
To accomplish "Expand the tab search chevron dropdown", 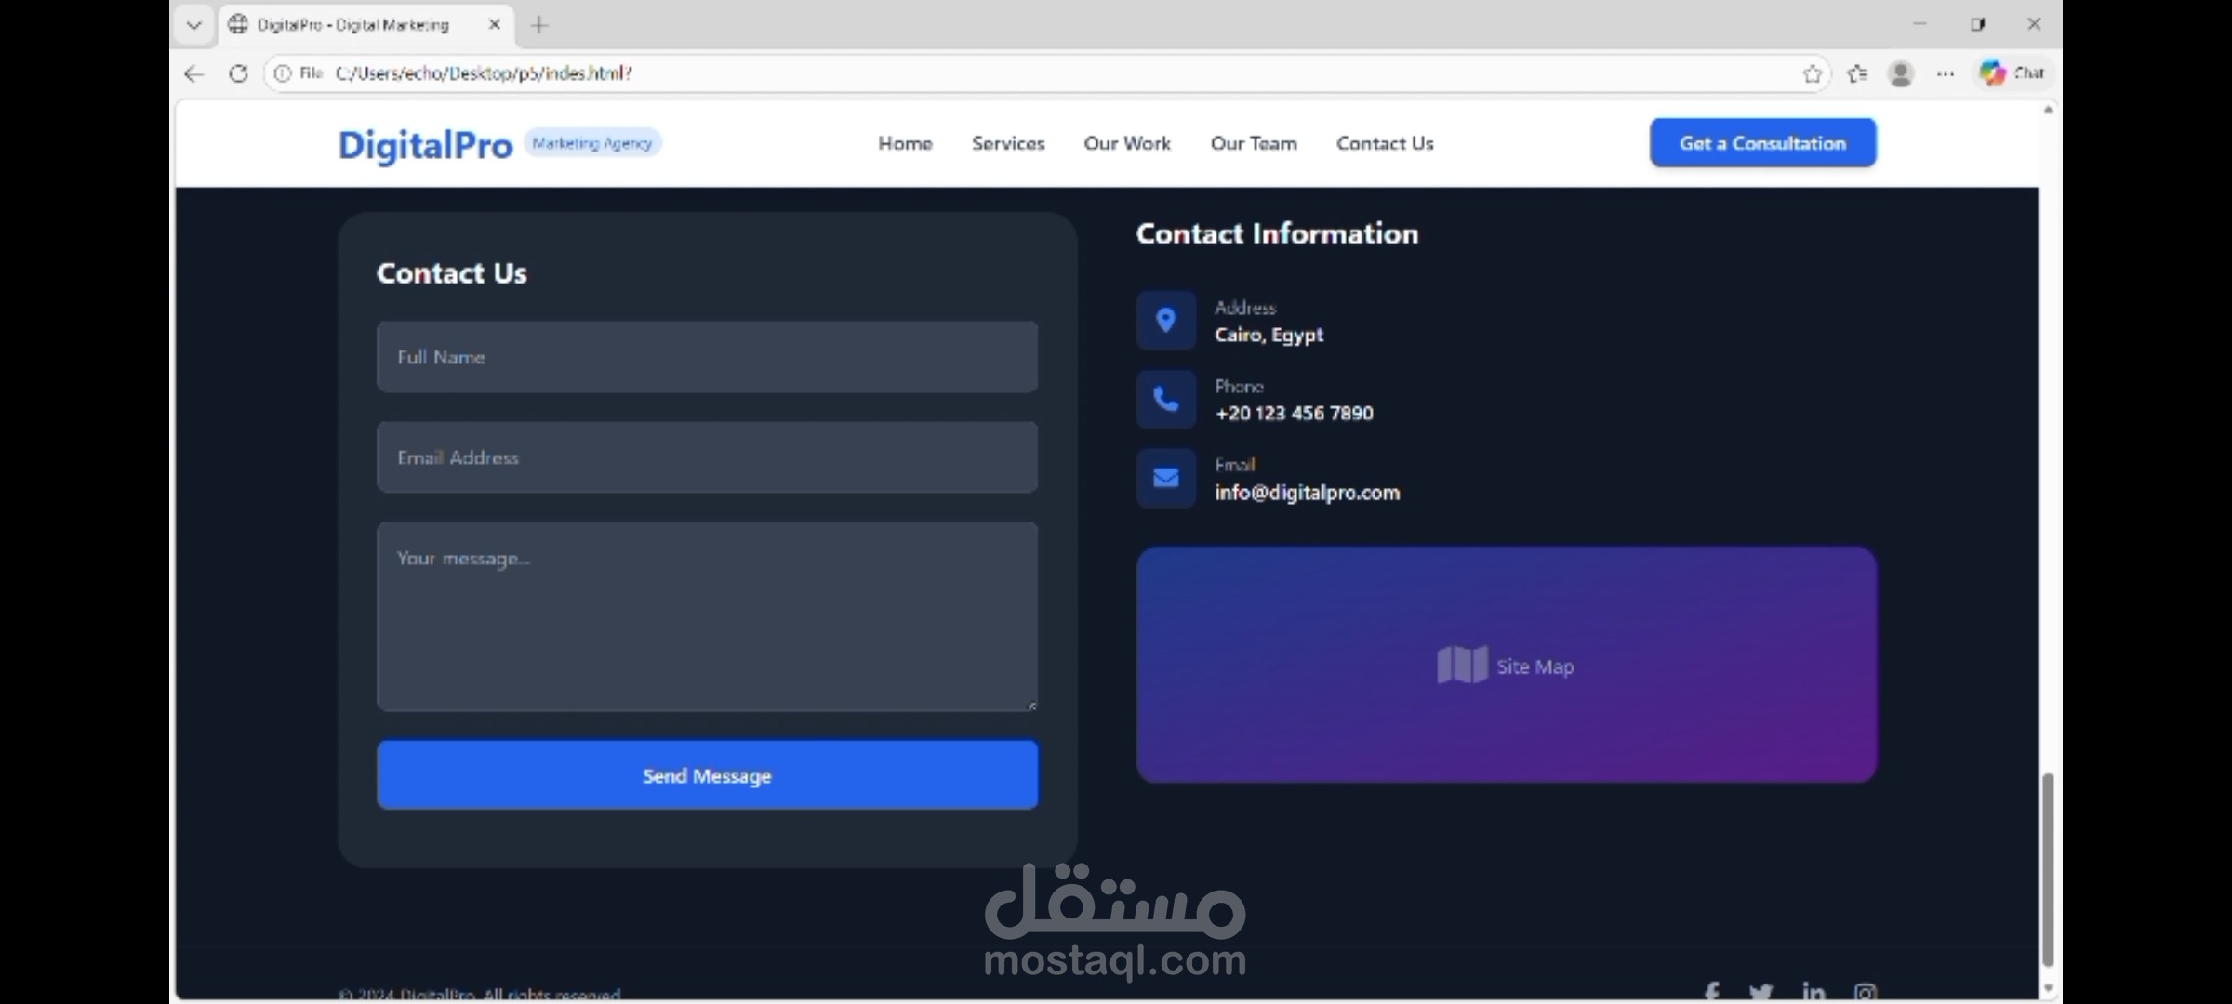I will pos(193,25).
